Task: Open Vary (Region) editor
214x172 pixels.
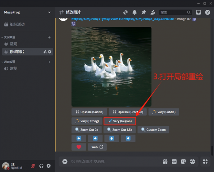Action: pos(120,121)
